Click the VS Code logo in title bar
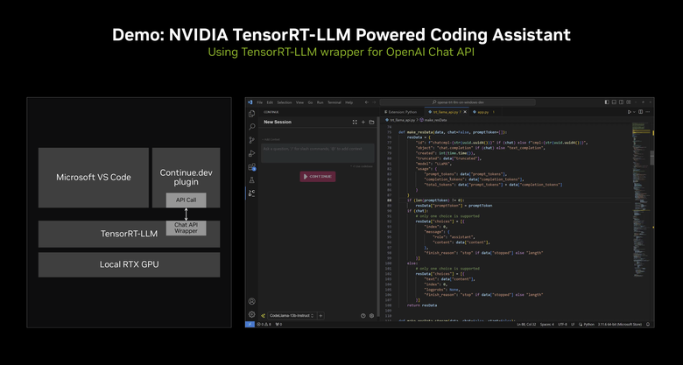The height and width of the screenshot is (365, 683). coord(250,102)
